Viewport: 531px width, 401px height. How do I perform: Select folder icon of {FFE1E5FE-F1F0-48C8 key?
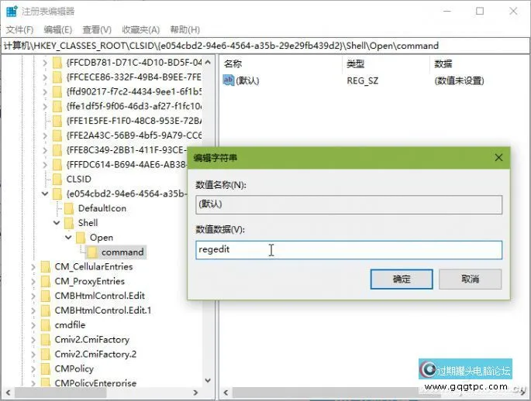point(57,121)
